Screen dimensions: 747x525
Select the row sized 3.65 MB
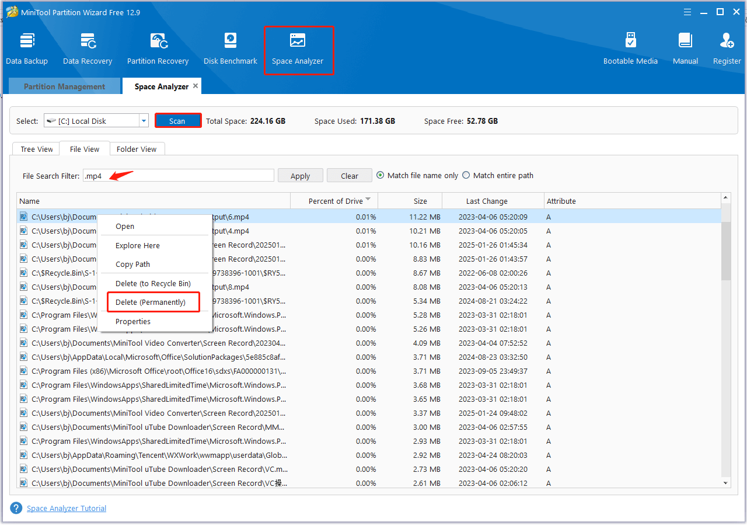pyautogui.click(x=369, y=399)
